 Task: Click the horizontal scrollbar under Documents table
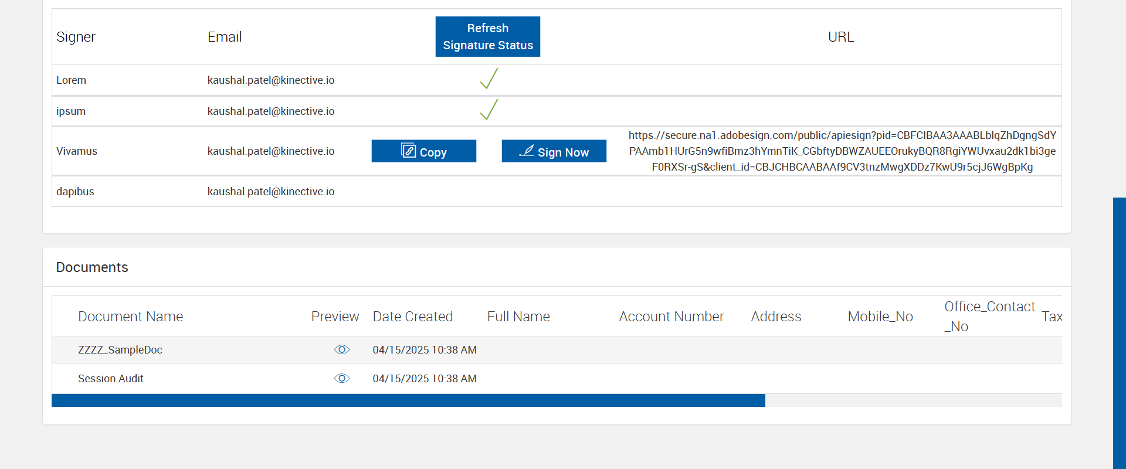(408, 400)
